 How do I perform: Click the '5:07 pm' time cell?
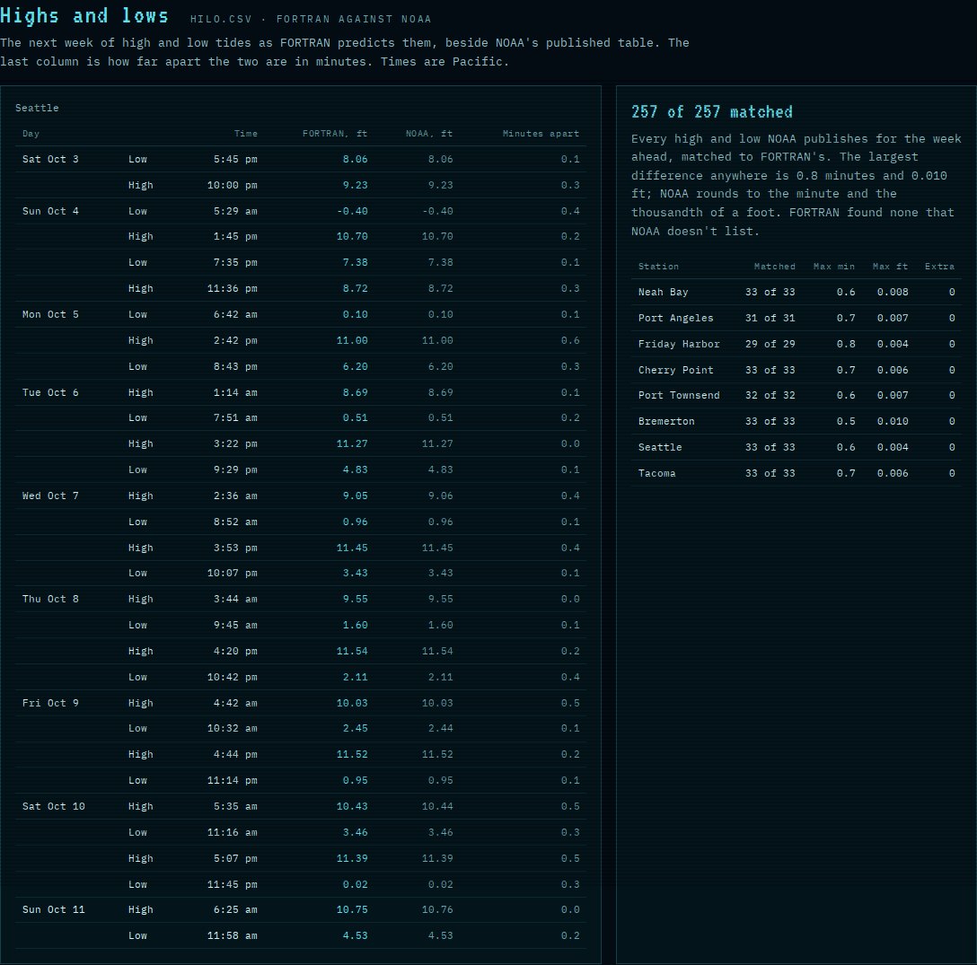pos(235,858)
